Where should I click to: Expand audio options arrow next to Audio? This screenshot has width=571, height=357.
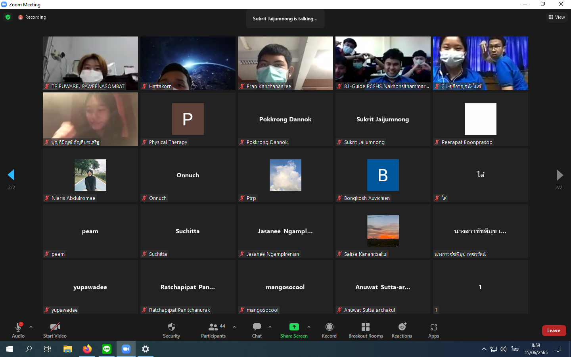point(31,327)
